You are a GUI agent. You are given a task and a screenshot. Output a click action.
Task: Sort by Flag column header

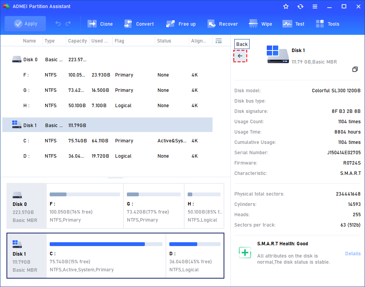point(119,41)
